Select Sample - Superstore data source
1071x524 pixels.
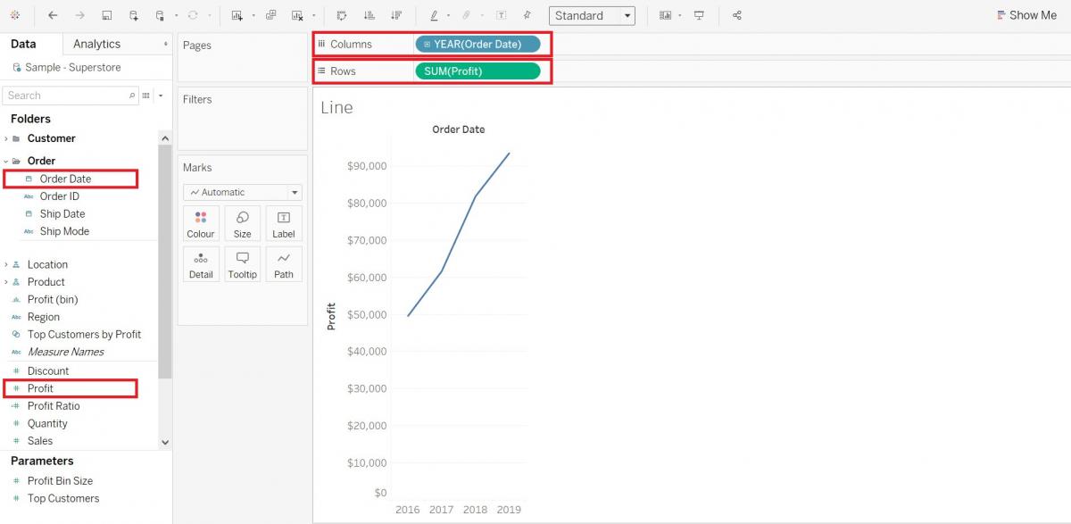(x=67, y=68)
